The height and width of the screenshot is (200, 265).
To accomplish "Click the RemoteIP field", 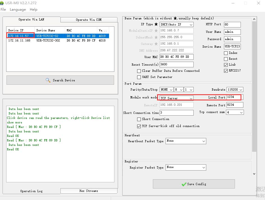I will [x=176, y=105].
